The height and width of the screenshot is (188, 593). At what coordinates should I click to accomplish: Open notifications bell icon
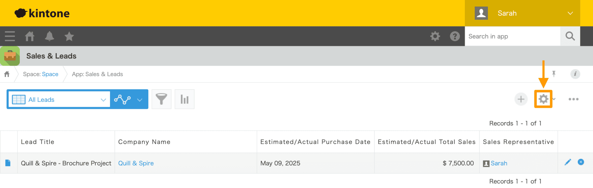pyautogui.click(x=49, y=36)
